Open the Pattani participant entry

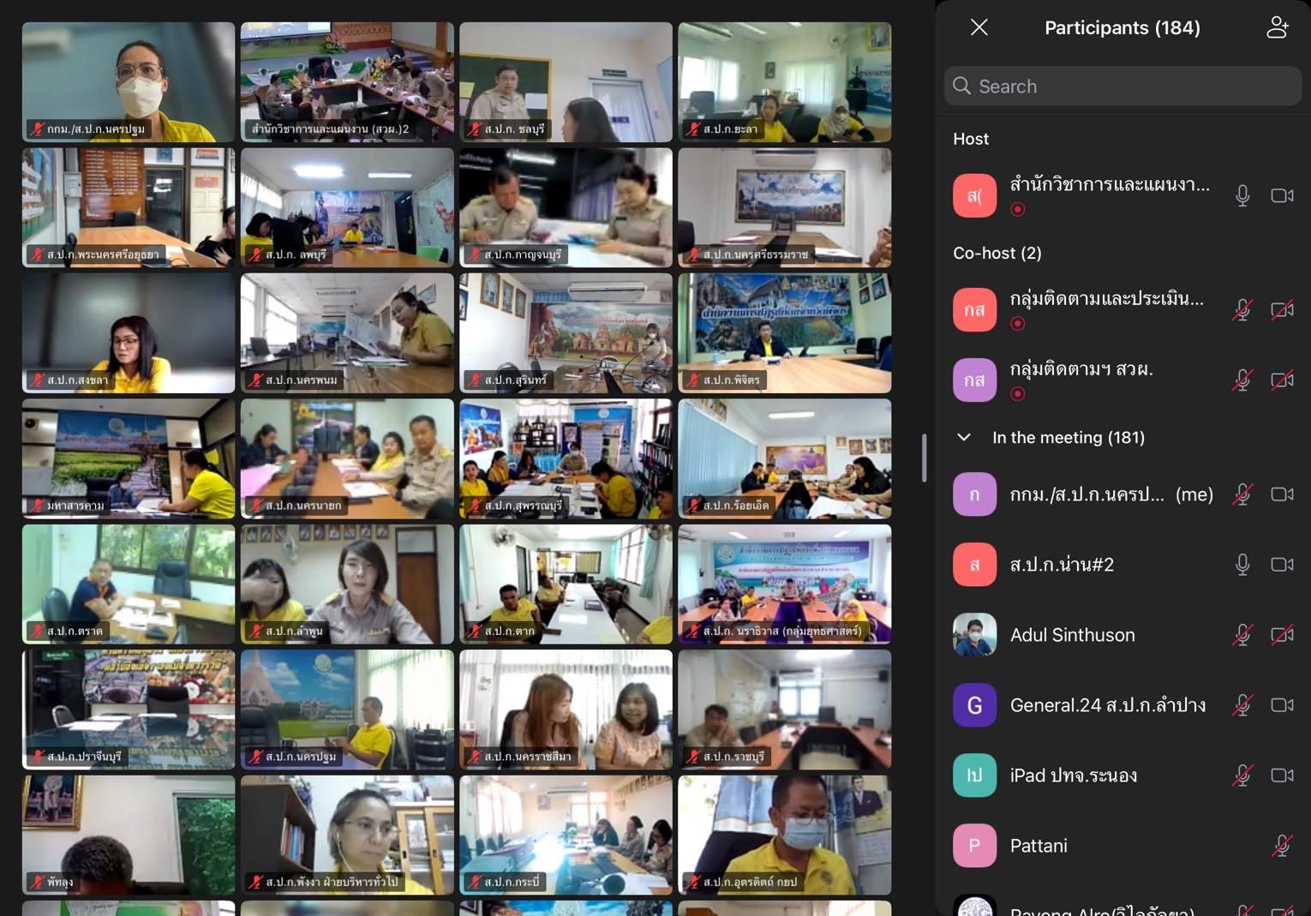click(x=1122, y=846)
